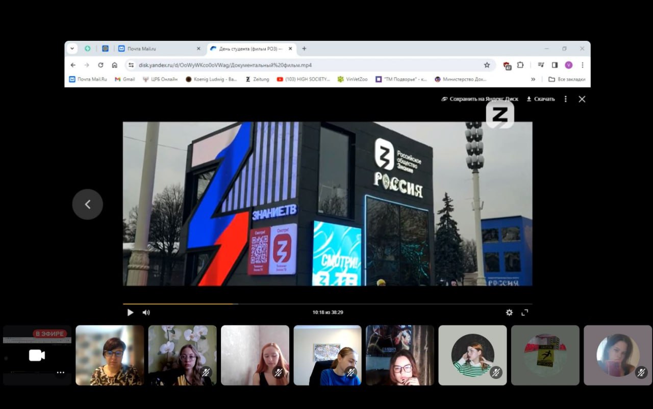
Task: Bookmark this page with the star
Action: (x=487, y=65)
